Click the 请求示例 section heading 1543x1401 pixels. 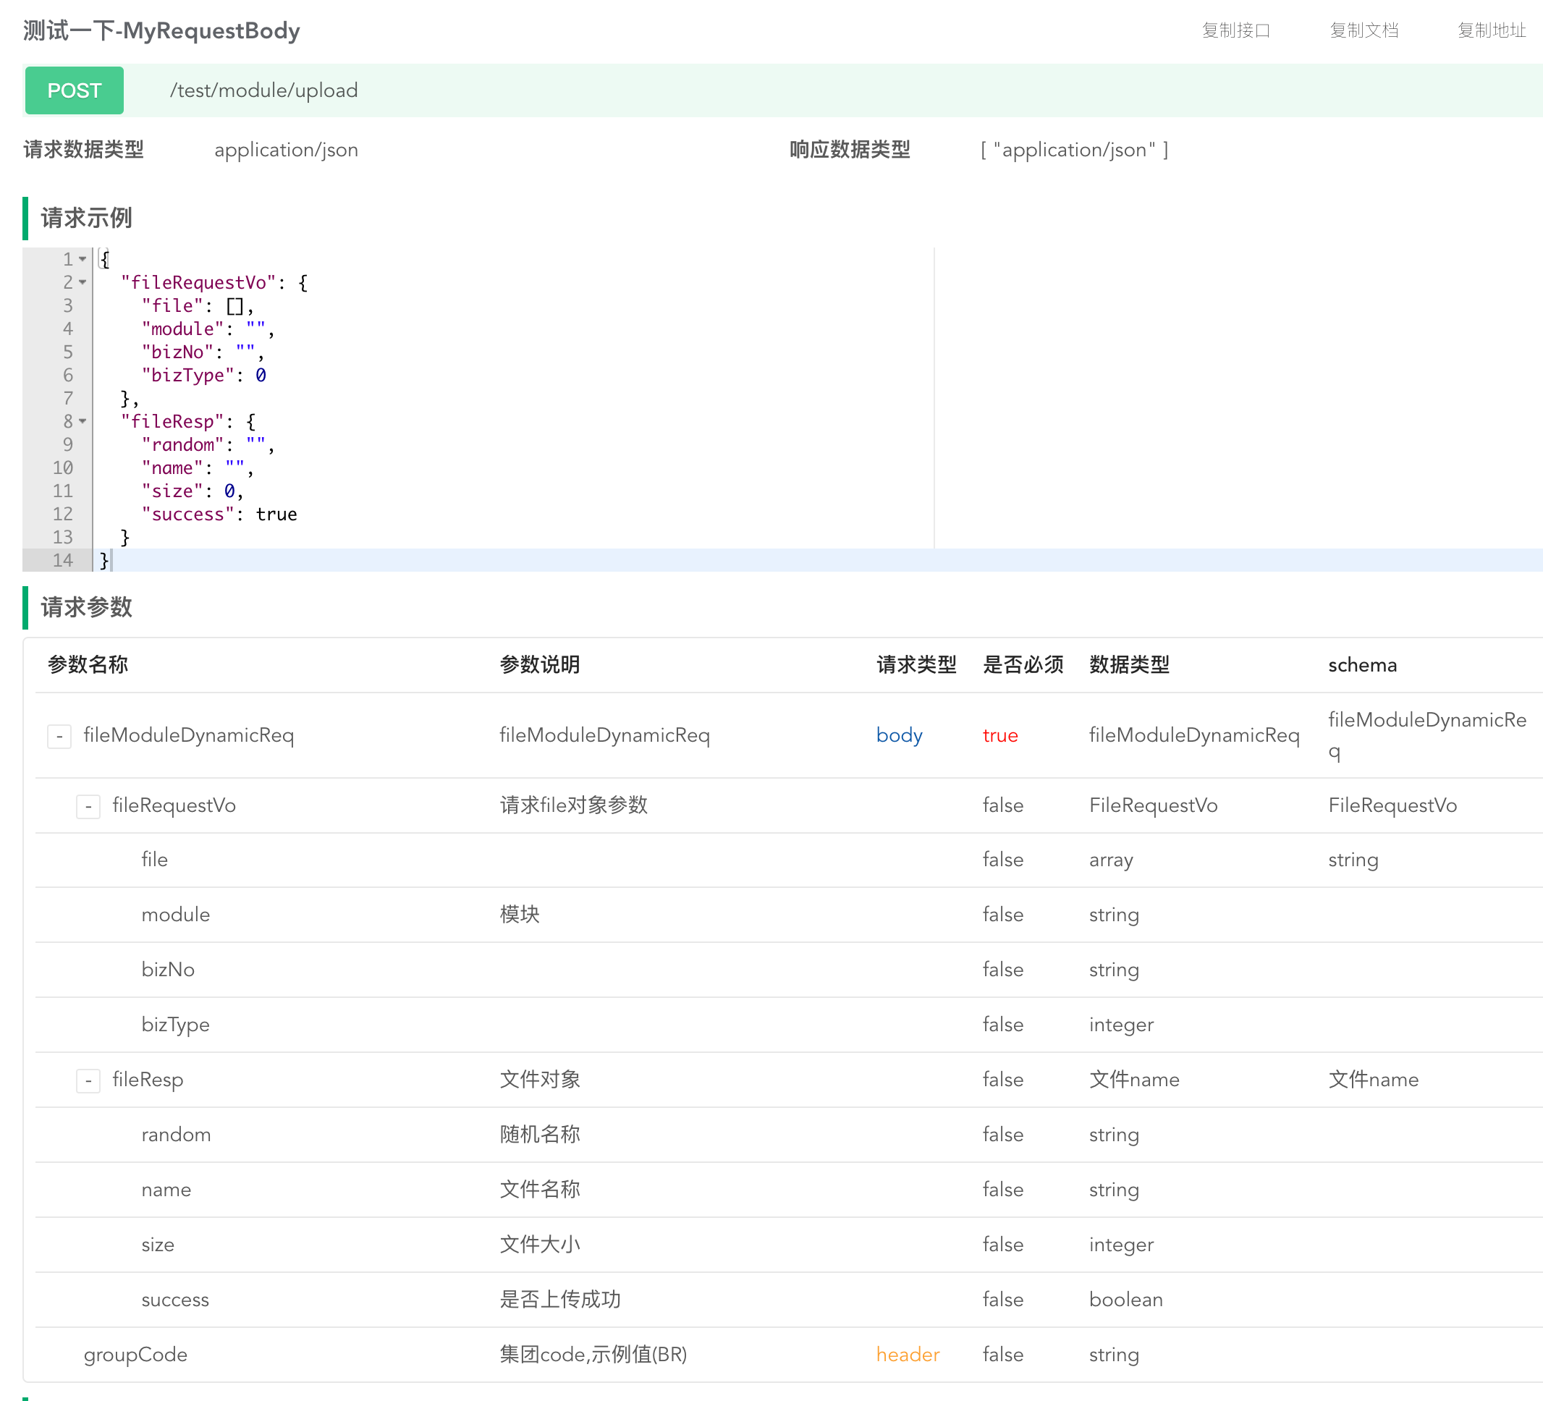85,218
